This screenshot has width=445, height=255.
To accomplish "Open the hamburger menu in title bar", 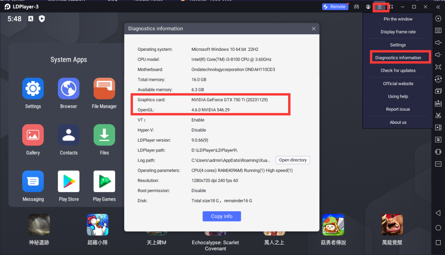I will pyautogui.click(x=380, y=7).
